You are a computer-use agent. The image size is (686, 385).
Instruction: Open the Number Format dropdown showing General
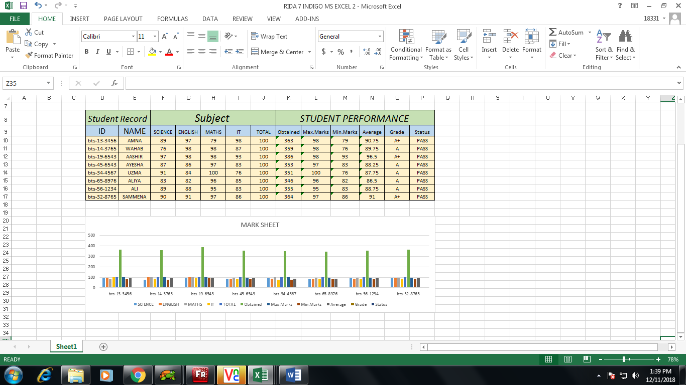[x=350, y=36]
